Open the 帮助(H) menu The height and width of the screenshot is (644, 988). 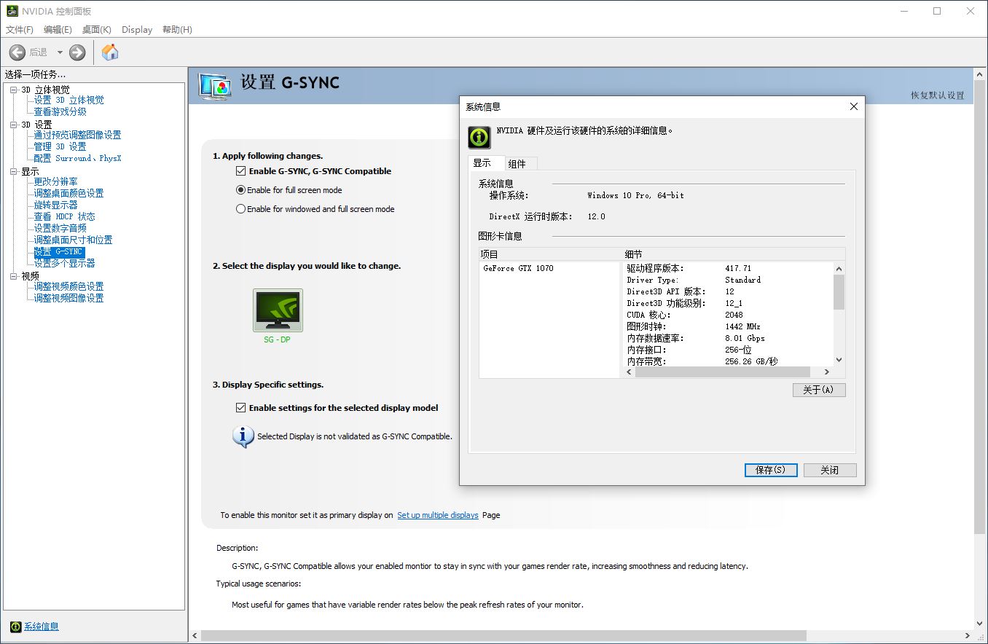pos(177,30)
